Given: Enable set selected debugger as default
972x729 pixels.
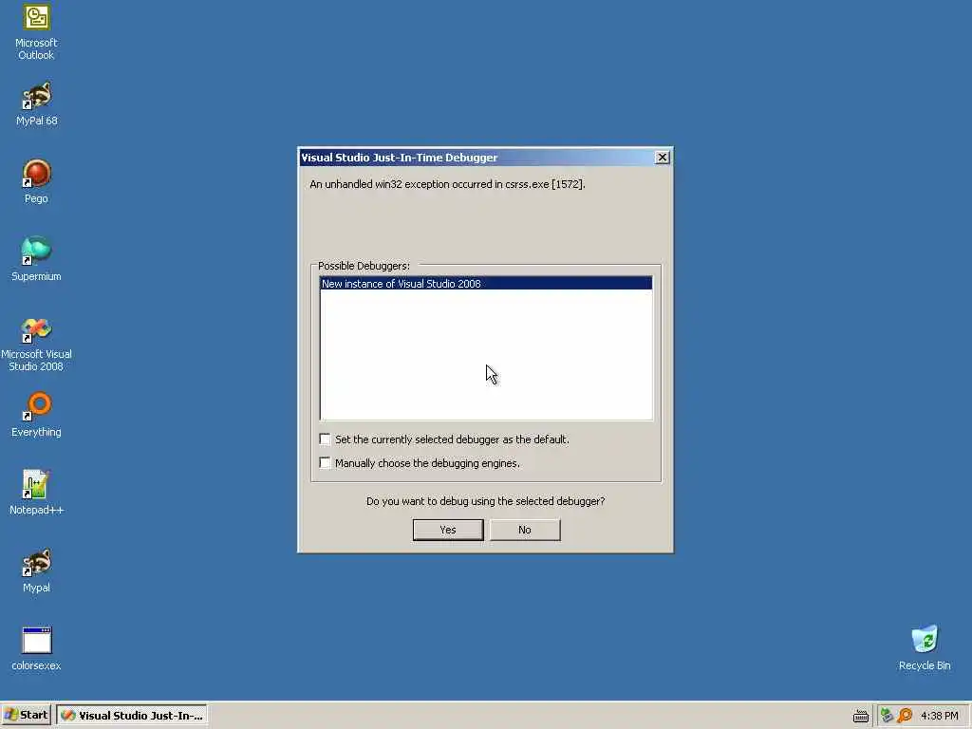Looking at the screenshot, I should (x=325, y=439).
